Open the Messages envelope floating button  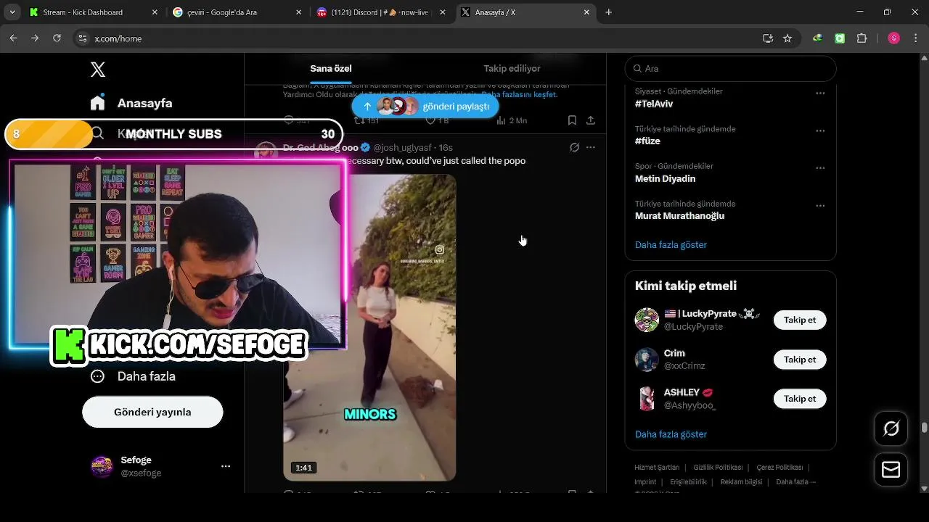(x=891, y=470)
